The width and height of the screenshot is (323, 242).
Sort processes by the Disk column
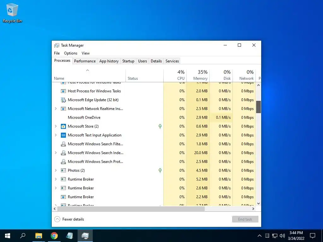(x=221, y=75)
